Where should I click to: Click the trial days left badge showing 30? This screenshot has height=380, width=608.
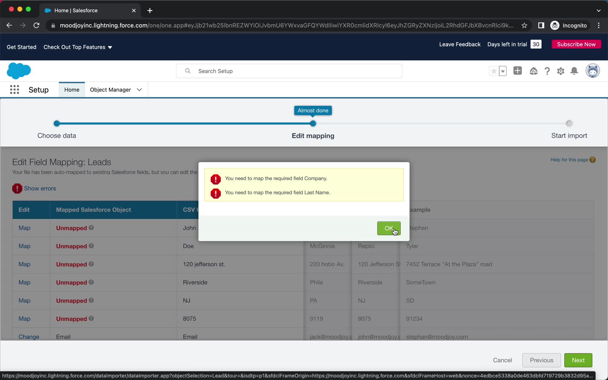tap(536, 44)
